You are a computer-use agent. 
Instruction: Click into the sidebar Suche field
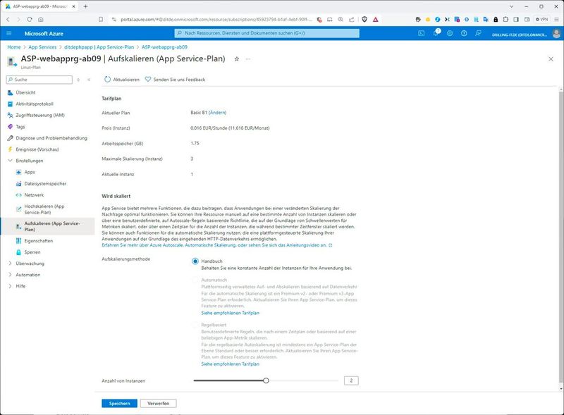(x=39, y=80)
